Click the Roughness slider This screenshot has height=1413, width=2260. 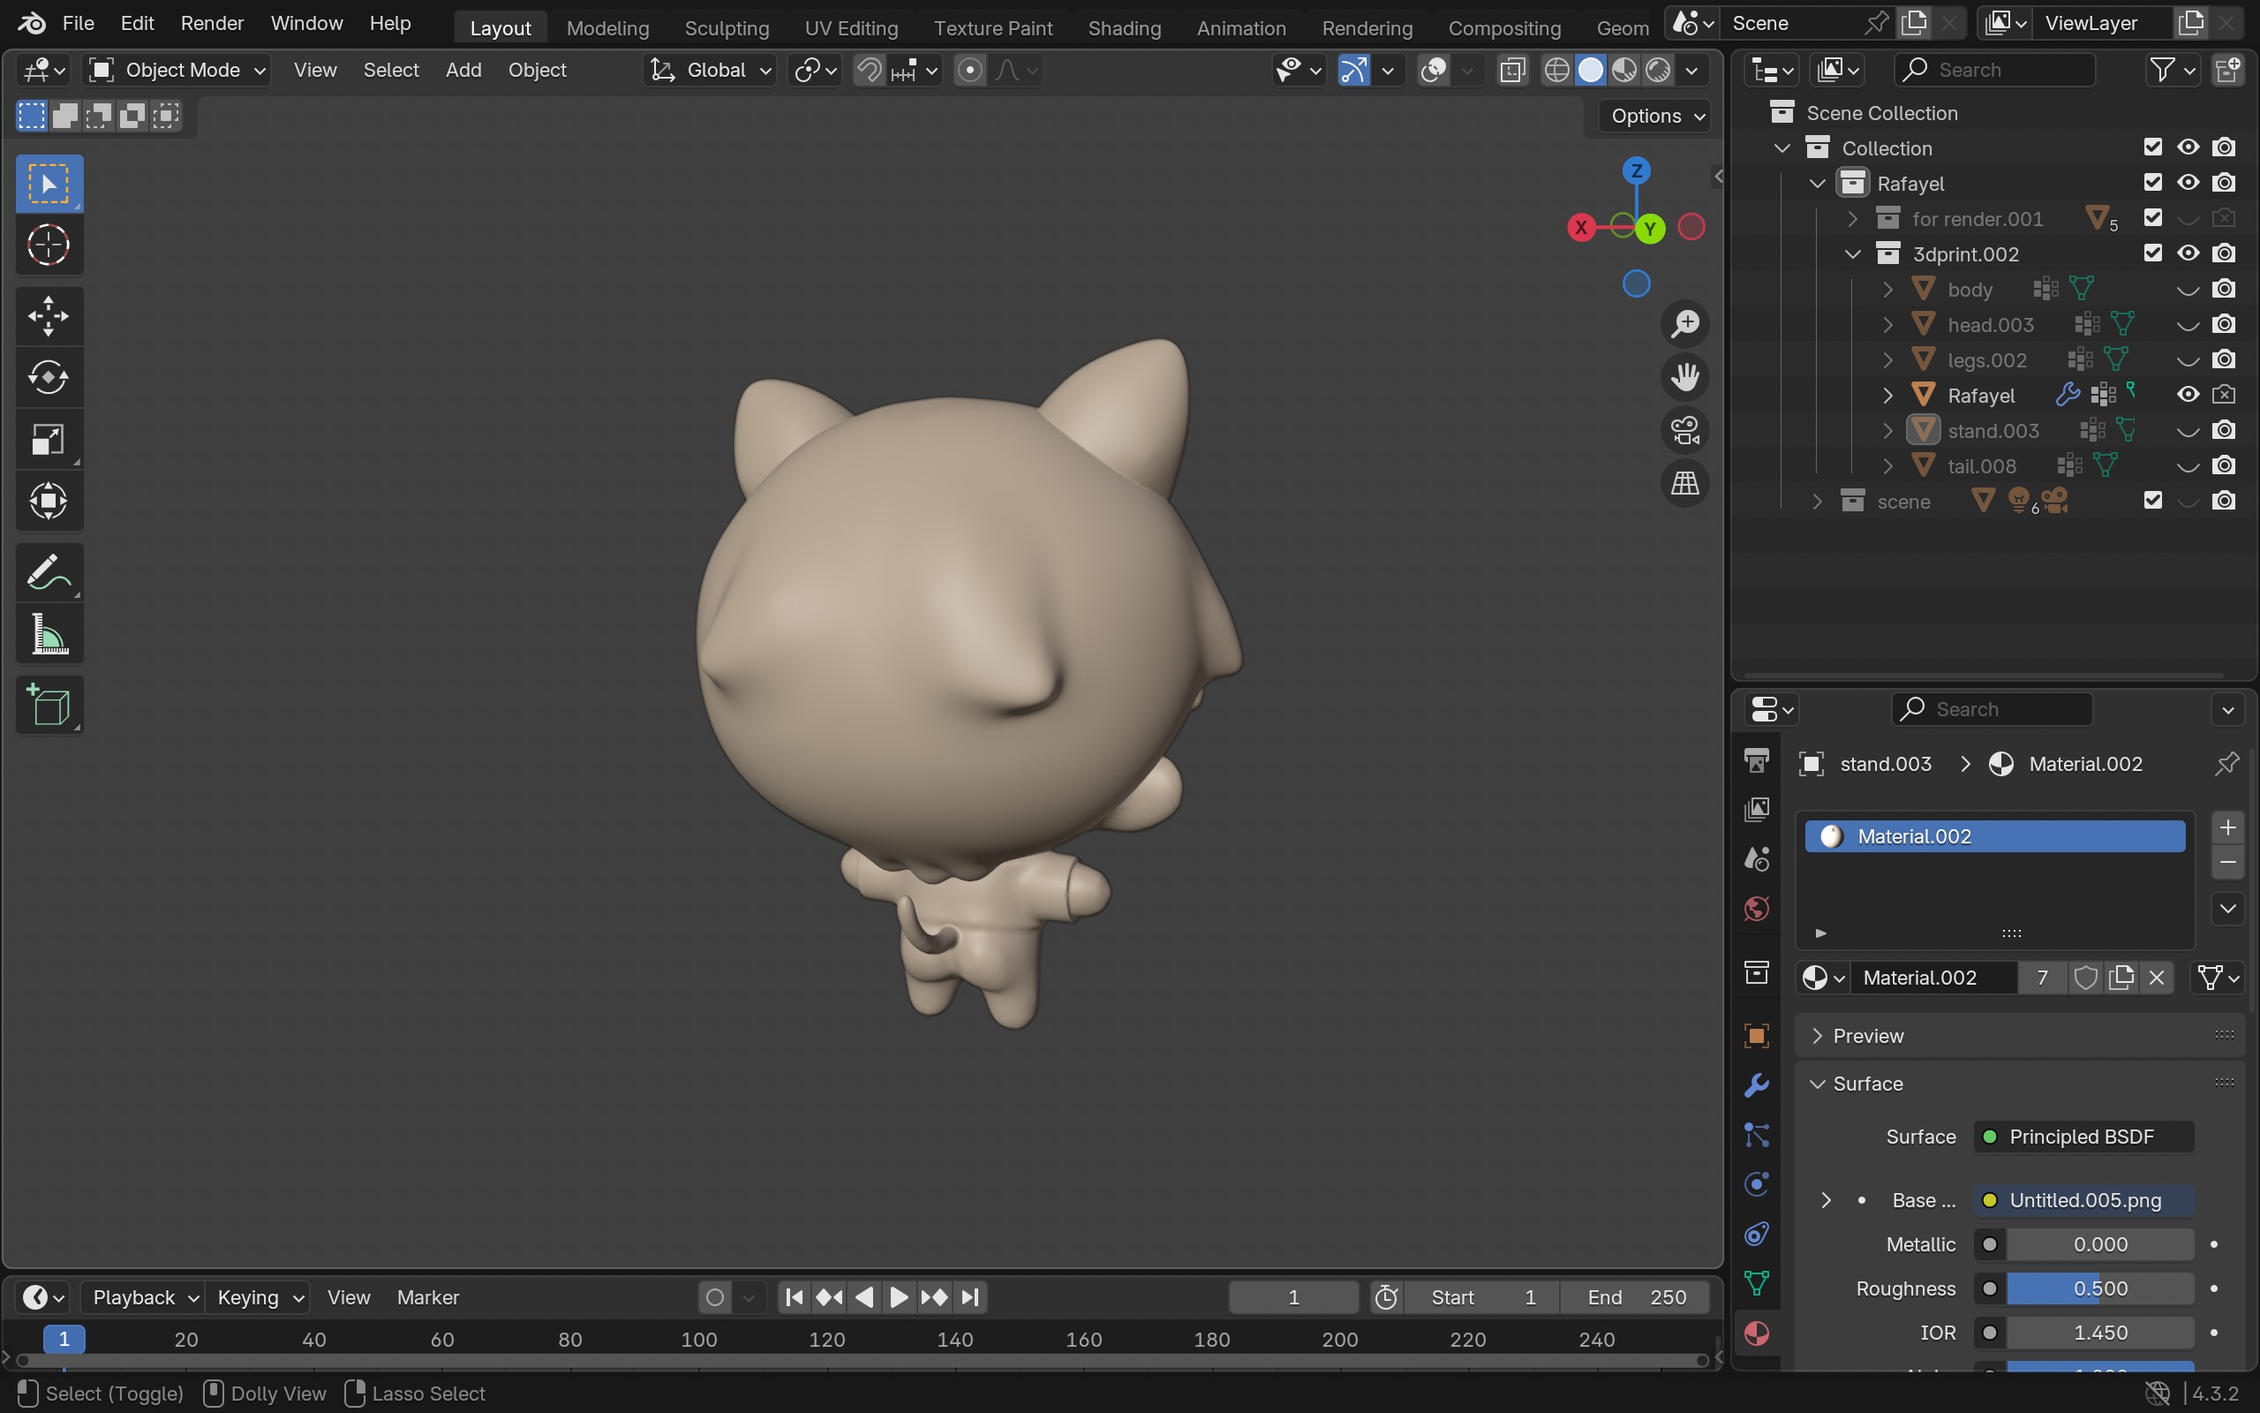2099,1288
